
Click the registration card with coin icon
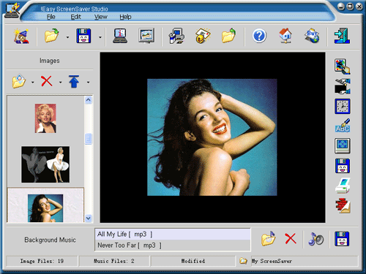point(203,36)
